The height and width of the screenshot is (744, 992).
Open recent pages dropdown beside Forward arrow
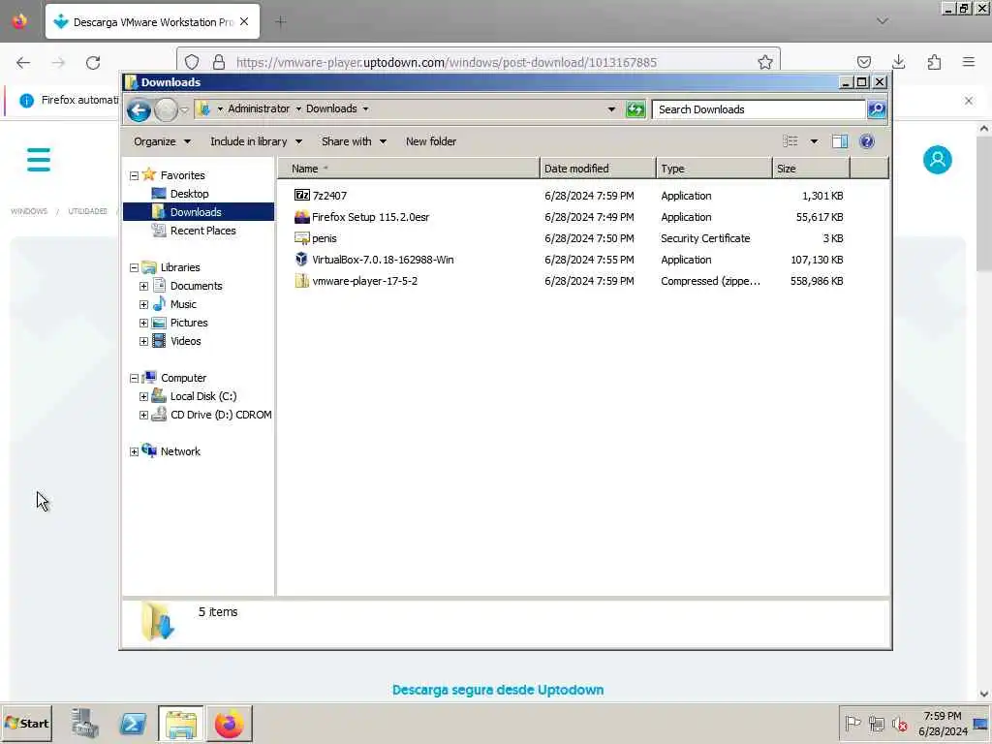(x=184, y=110)
